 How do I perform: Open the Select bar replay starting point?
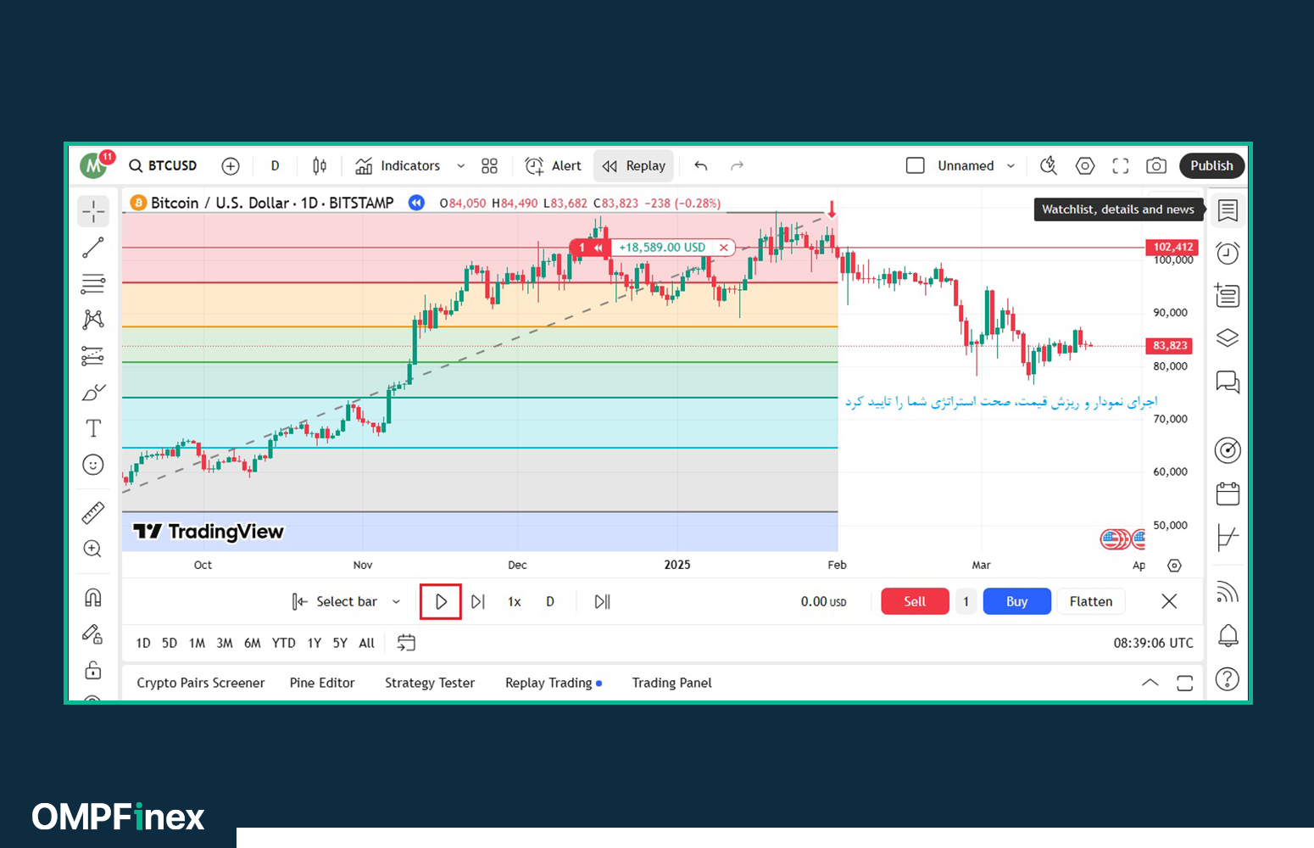click(336, 601)
